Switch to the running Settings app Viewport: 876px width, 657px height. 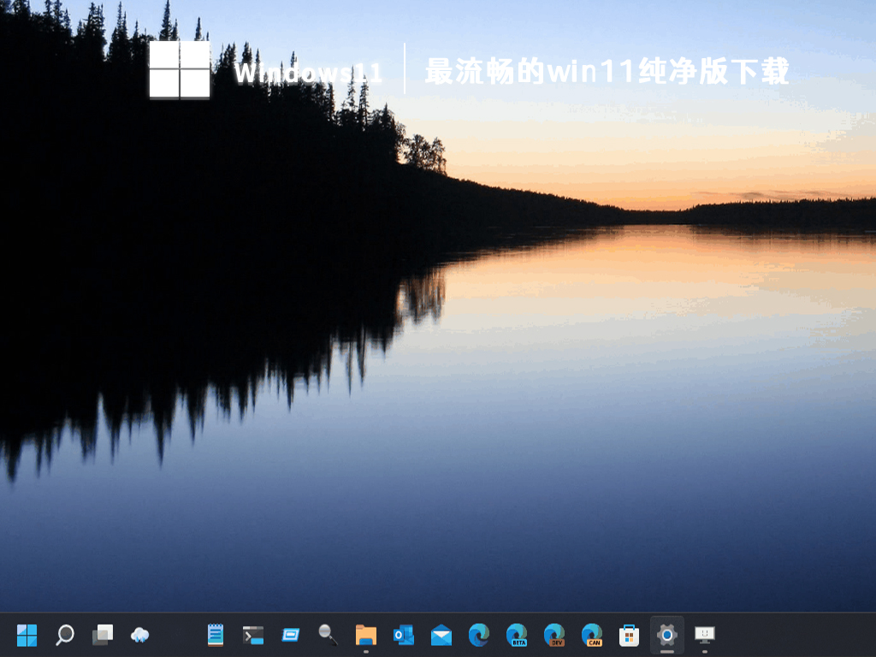666,636
